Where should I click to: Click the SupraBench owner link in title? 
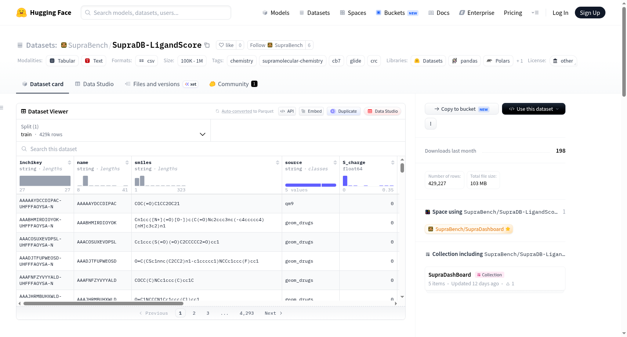pyautogui.click(x=88, y=45)
